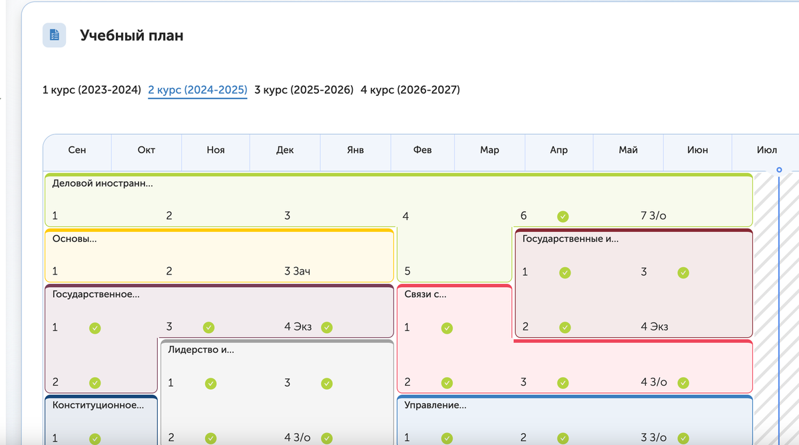Viewport: 799px width, 445px height.
Task: Click checkmark beside 2 in Государственные и... block
Action: coord(565,327)
